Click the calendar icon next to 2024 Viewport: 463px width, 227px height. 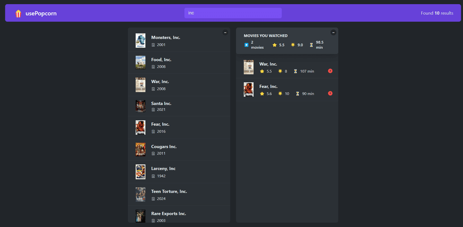click(153, 199)
